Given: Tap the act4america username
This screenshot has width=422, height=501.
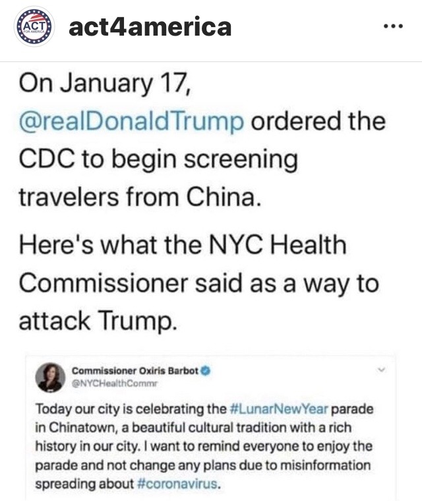Looking at the screenshot, I should coord(150,27).
